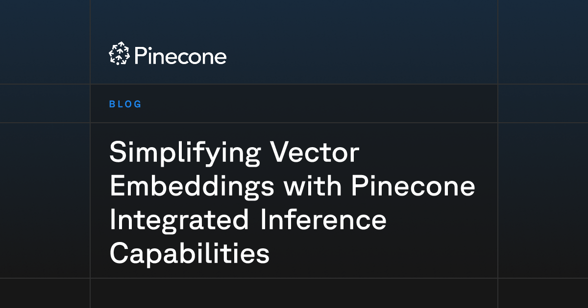Click the empty cell right of the BLOG row
Viewport: 588px width, 308px height.
[543, 103]
